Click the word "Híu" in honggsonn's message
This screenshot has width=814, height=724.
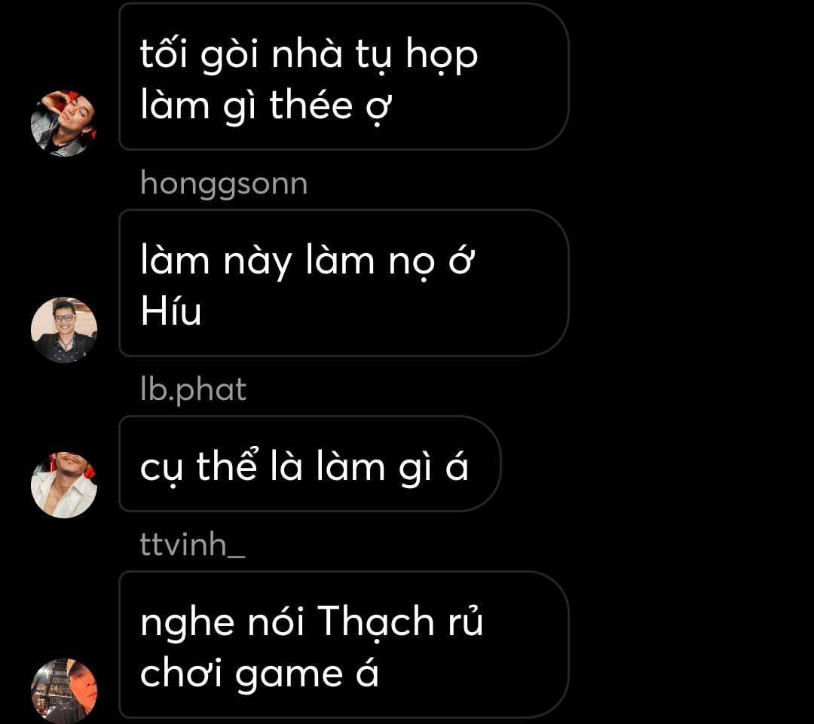click(x=171, y=311)
